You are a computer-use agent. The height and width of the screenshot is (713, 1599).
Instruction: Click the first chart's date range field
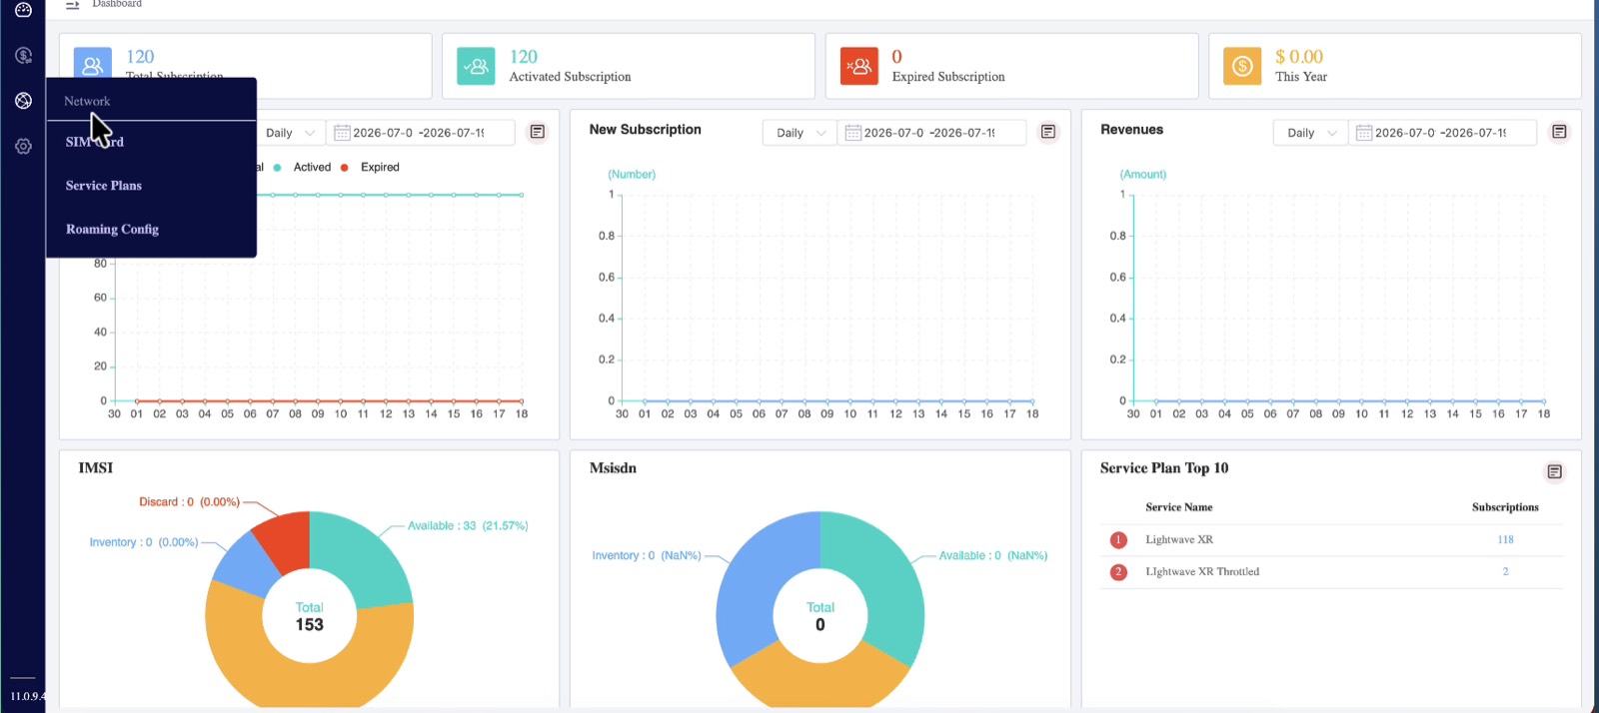(421, 133)
